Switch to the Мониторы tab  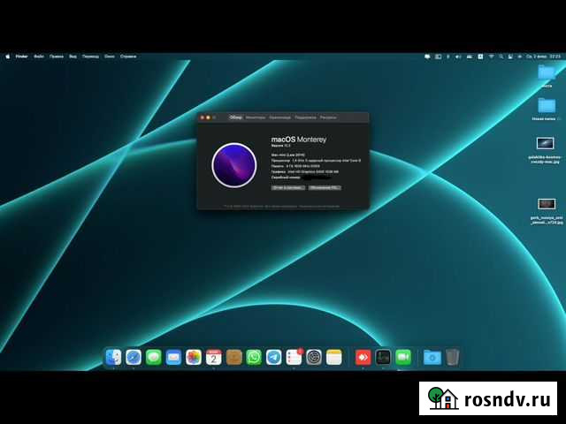point(256,117)
